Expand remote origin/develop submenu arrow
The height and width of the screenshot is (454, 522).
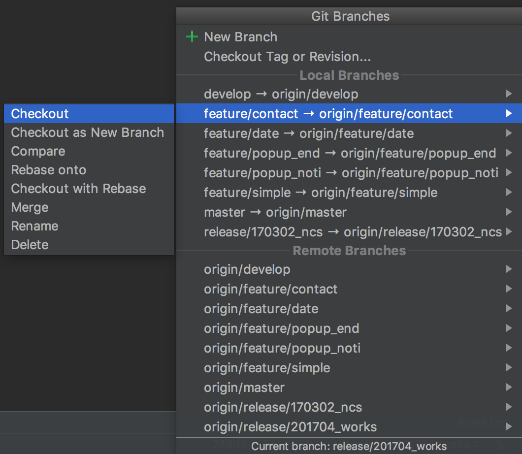pyautogui.click(x=509, y=269)
